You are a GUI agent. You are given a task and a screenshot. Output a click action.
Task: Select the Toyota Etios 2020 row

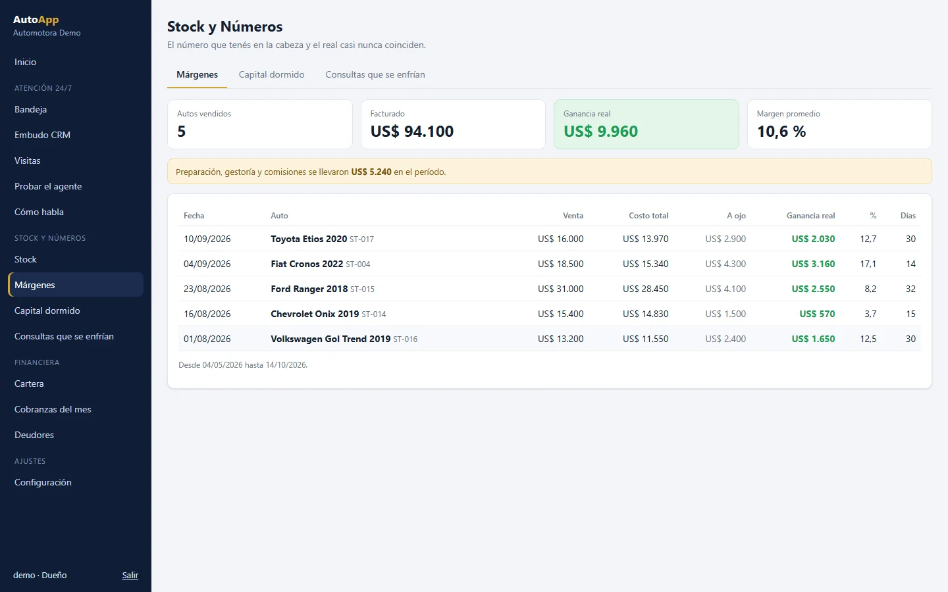tap(550, 239)
